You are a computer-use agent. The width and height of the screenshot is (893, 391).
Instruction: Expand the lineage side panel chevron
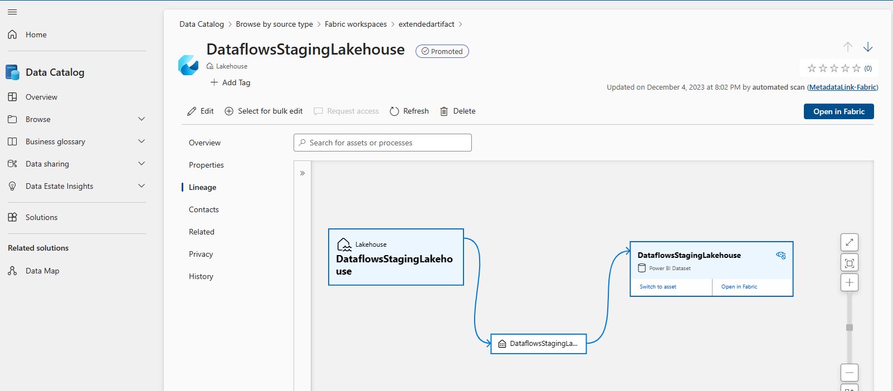coord(302,173)
